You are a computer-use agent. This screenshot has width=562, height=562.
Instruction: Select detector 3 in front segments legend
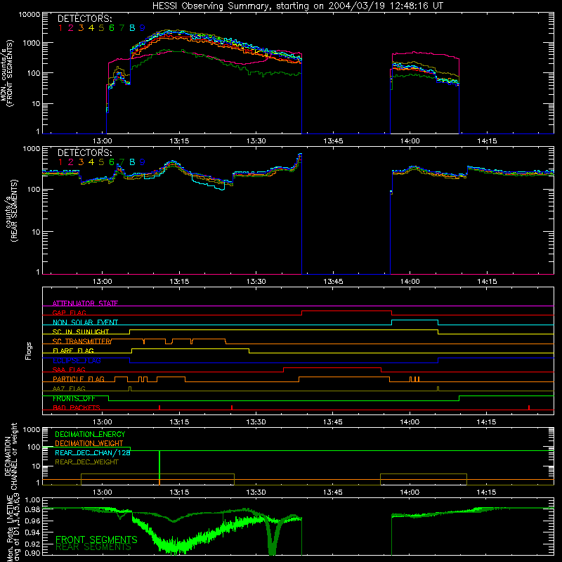click(x=81, y=28)
